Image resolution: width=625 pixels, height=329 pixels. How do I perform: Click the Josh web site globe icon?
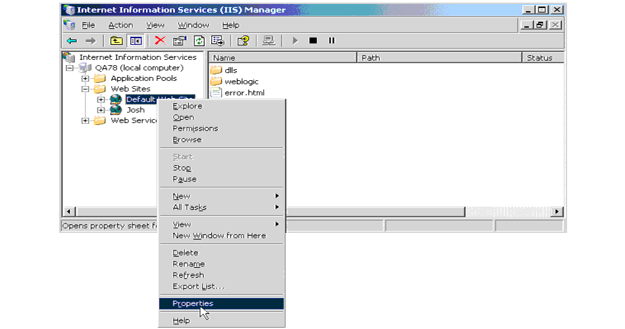[x=116, y=110]
